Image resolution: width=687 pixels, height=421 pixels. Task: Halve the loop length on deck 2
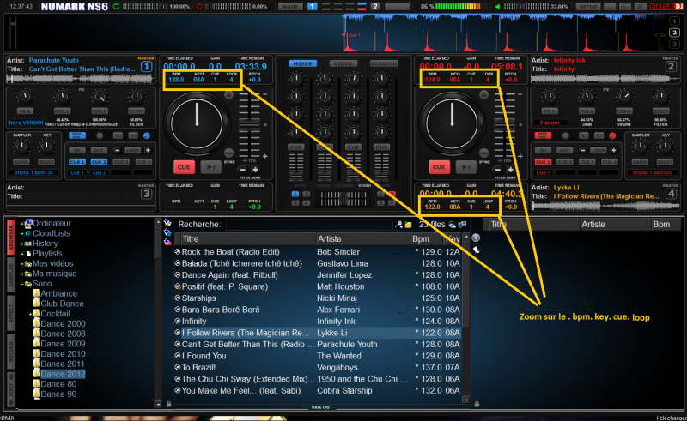coord(583,151)
